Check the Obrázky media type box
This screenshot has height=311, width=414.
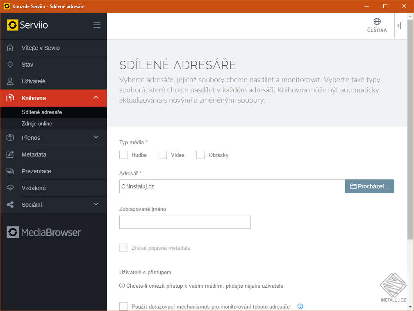pos(200,155)
